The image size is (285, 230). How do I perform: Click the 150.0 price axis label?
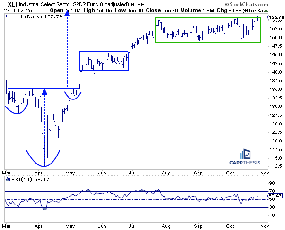coord(276,38)
